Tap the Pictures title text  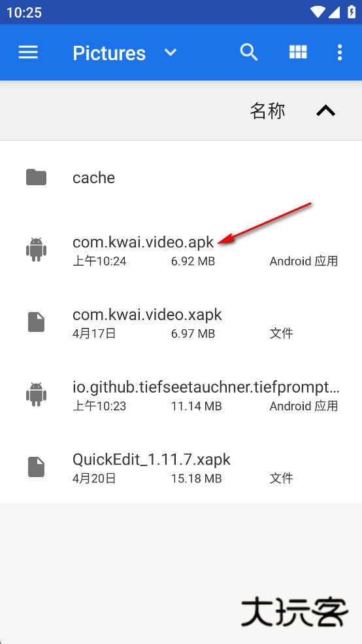[109, 54]
